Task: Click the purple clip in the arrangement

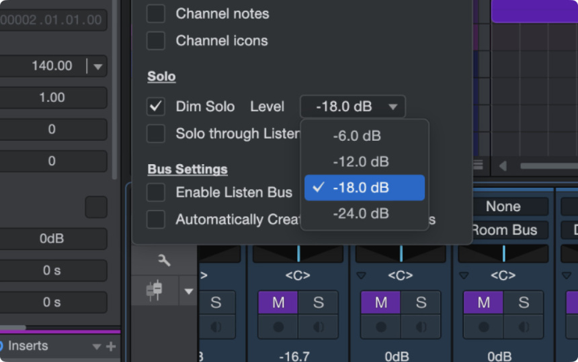Action: tap(534, 11)
